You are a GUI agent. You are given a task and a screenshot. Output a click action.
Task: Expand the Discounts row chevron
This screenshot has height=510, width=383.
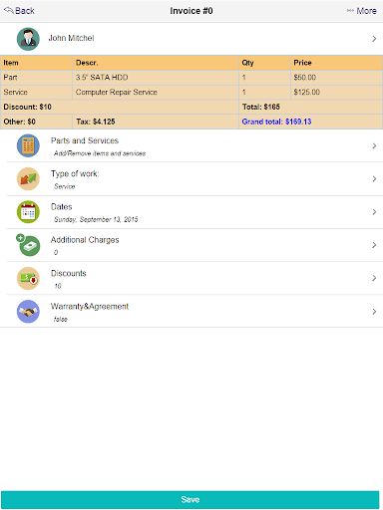(374, 278)
